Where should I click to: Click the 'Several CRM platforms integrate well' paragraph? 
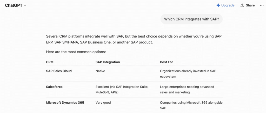point(134,39)
